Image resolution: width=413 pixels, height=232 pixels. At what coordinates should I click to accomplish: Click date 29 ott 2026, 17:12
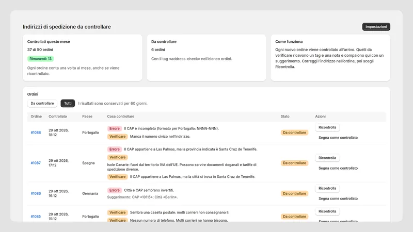coord(58,163)
